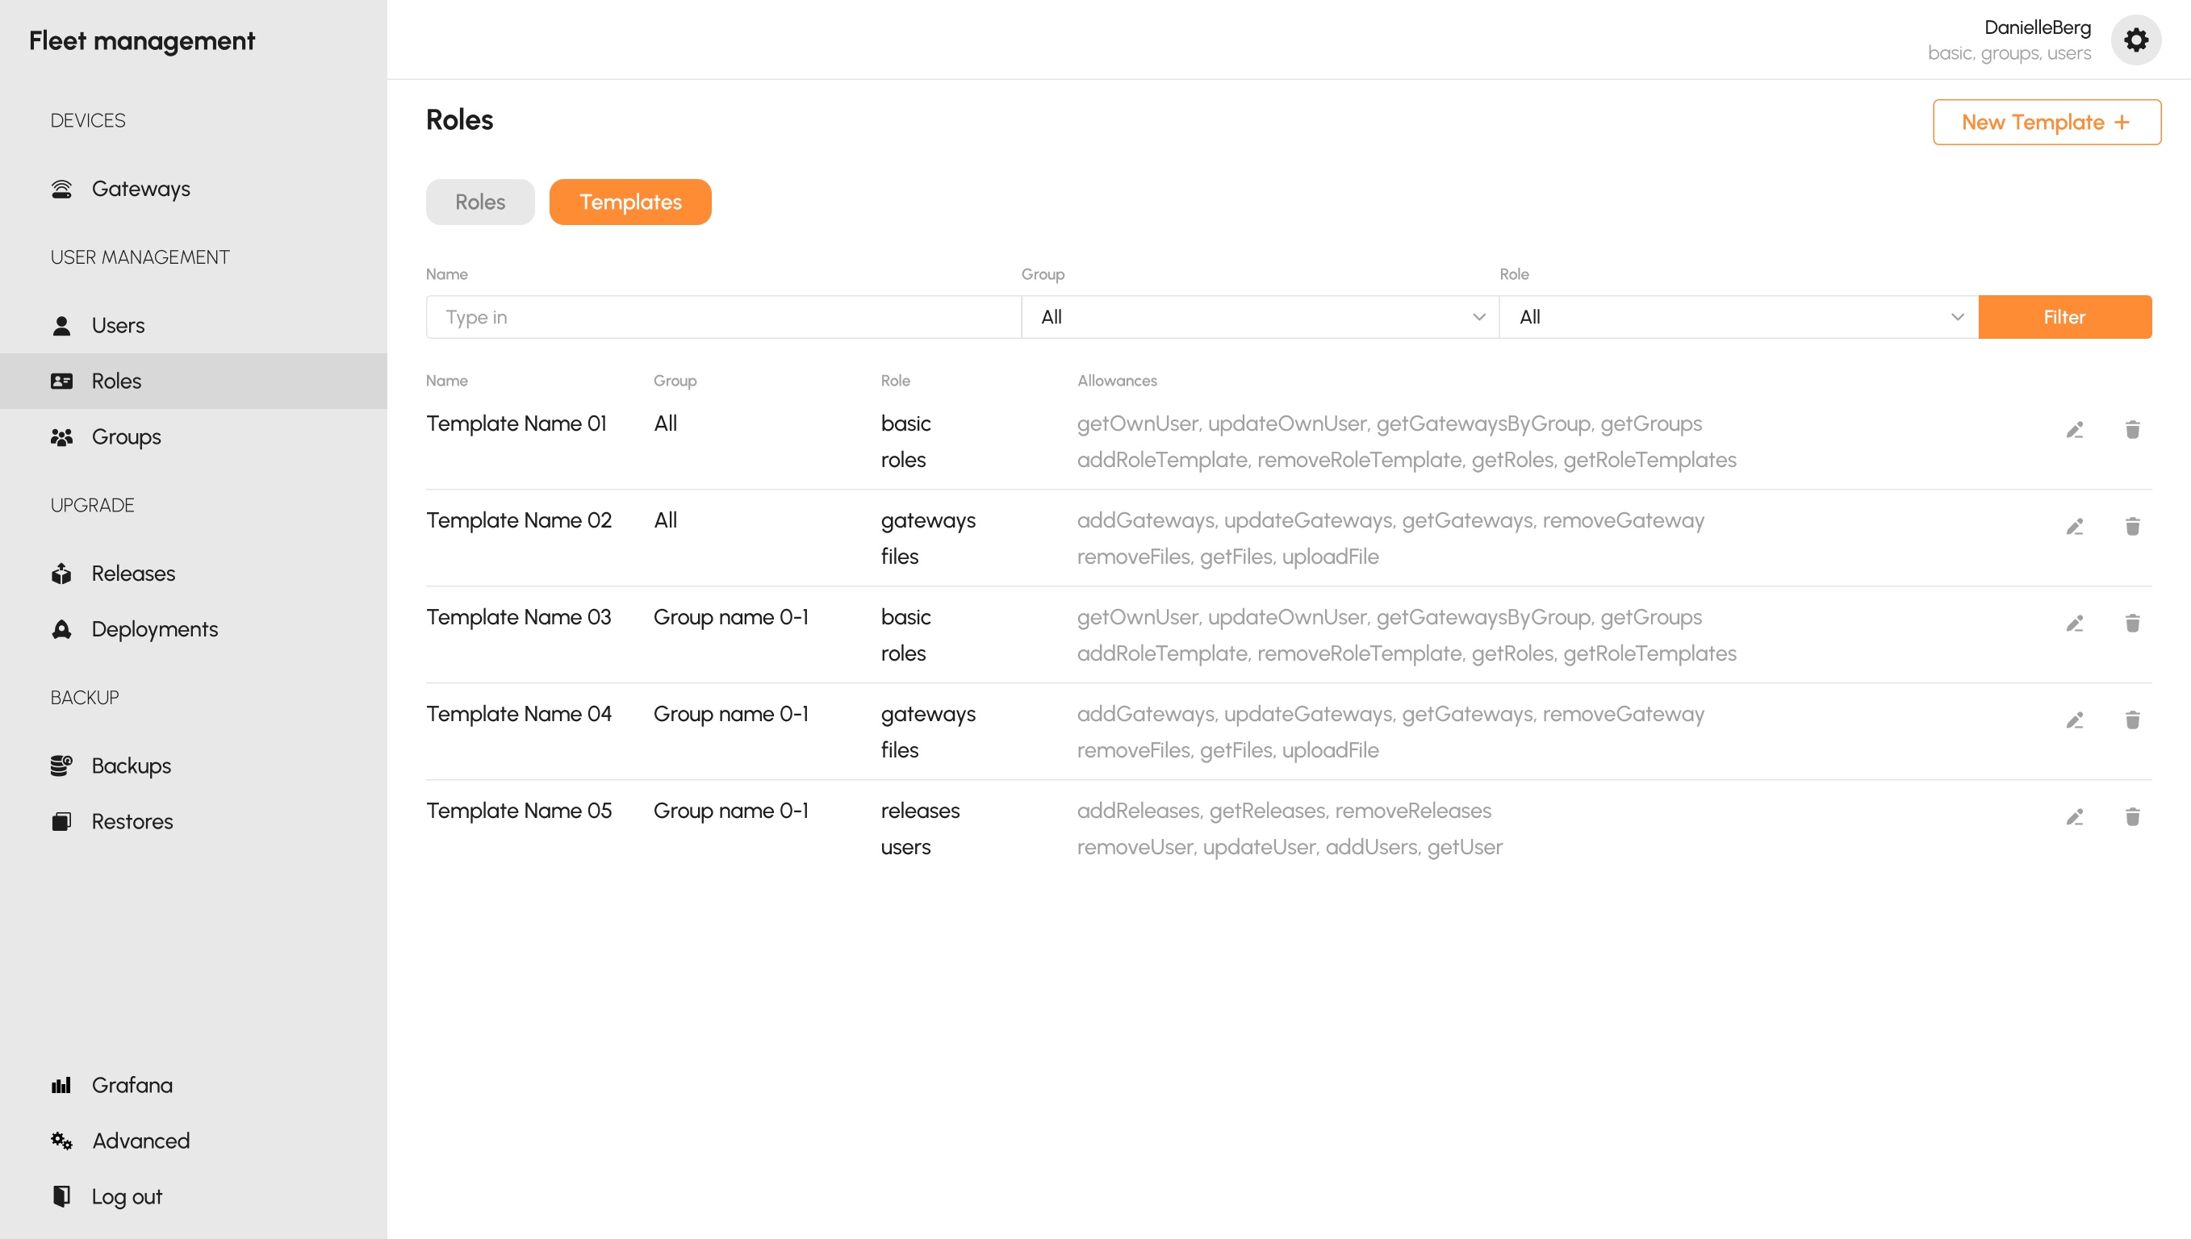The image size is (2191, 1239).
Task: Click Group name 0-1 in Template 05 row
Action: (x=731, y=811)
